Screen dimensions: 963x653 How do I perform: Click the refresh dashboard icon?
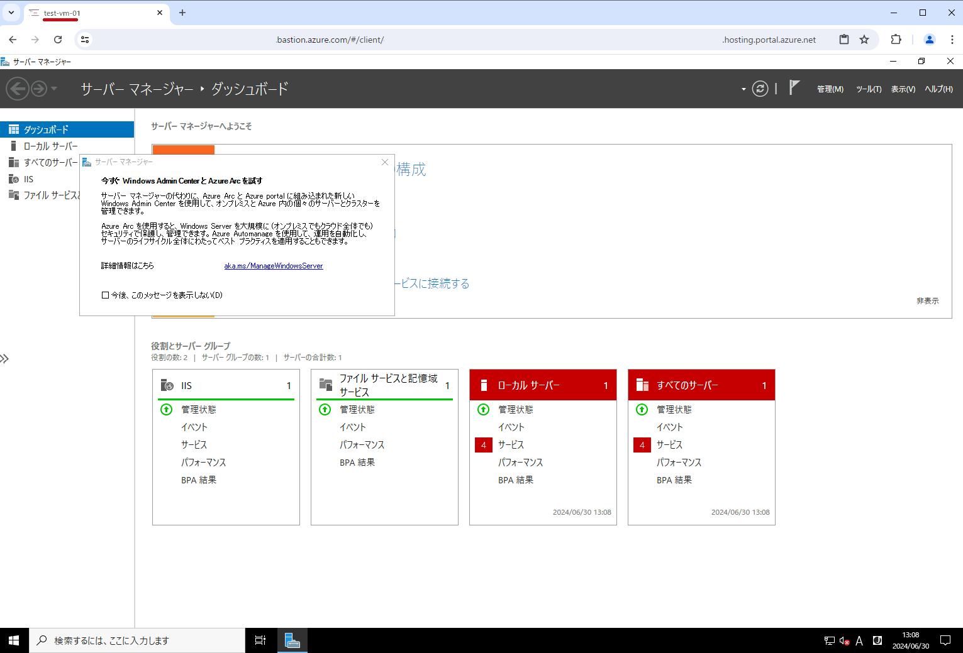pyautogui.click(x=760, y=89)
